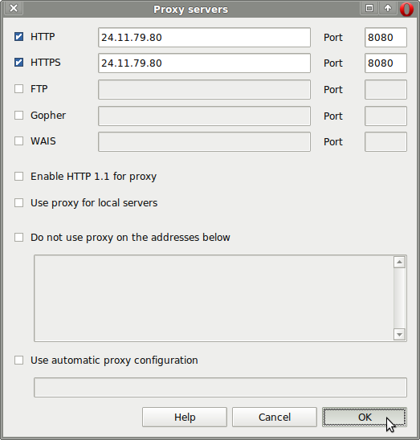Uncheck the HTTP proxy checkbox

click(18, 36)
